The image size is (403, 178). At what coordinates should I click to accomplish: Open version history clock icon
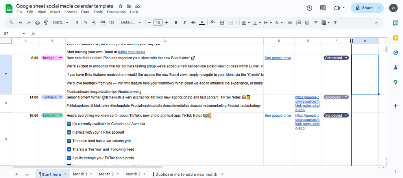[x=309, y=8]
